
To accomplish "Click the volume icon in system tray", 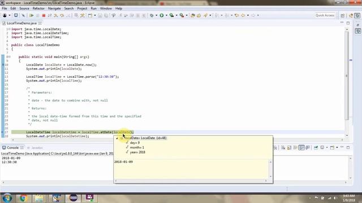I will [335, 198].
